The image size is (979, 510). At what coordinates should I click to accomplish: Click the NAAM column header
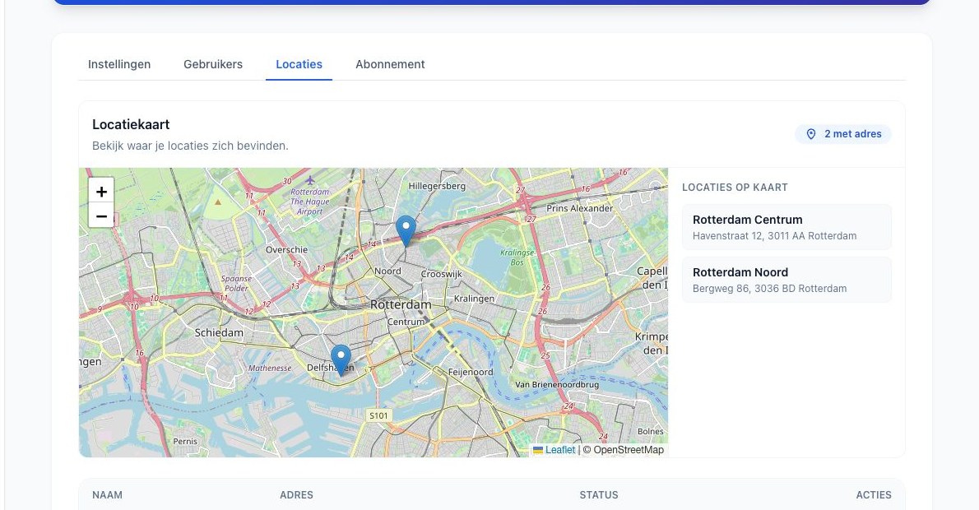click(108, 495)
